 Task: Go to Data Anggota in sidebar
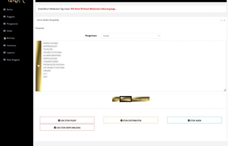pos(13,60)
